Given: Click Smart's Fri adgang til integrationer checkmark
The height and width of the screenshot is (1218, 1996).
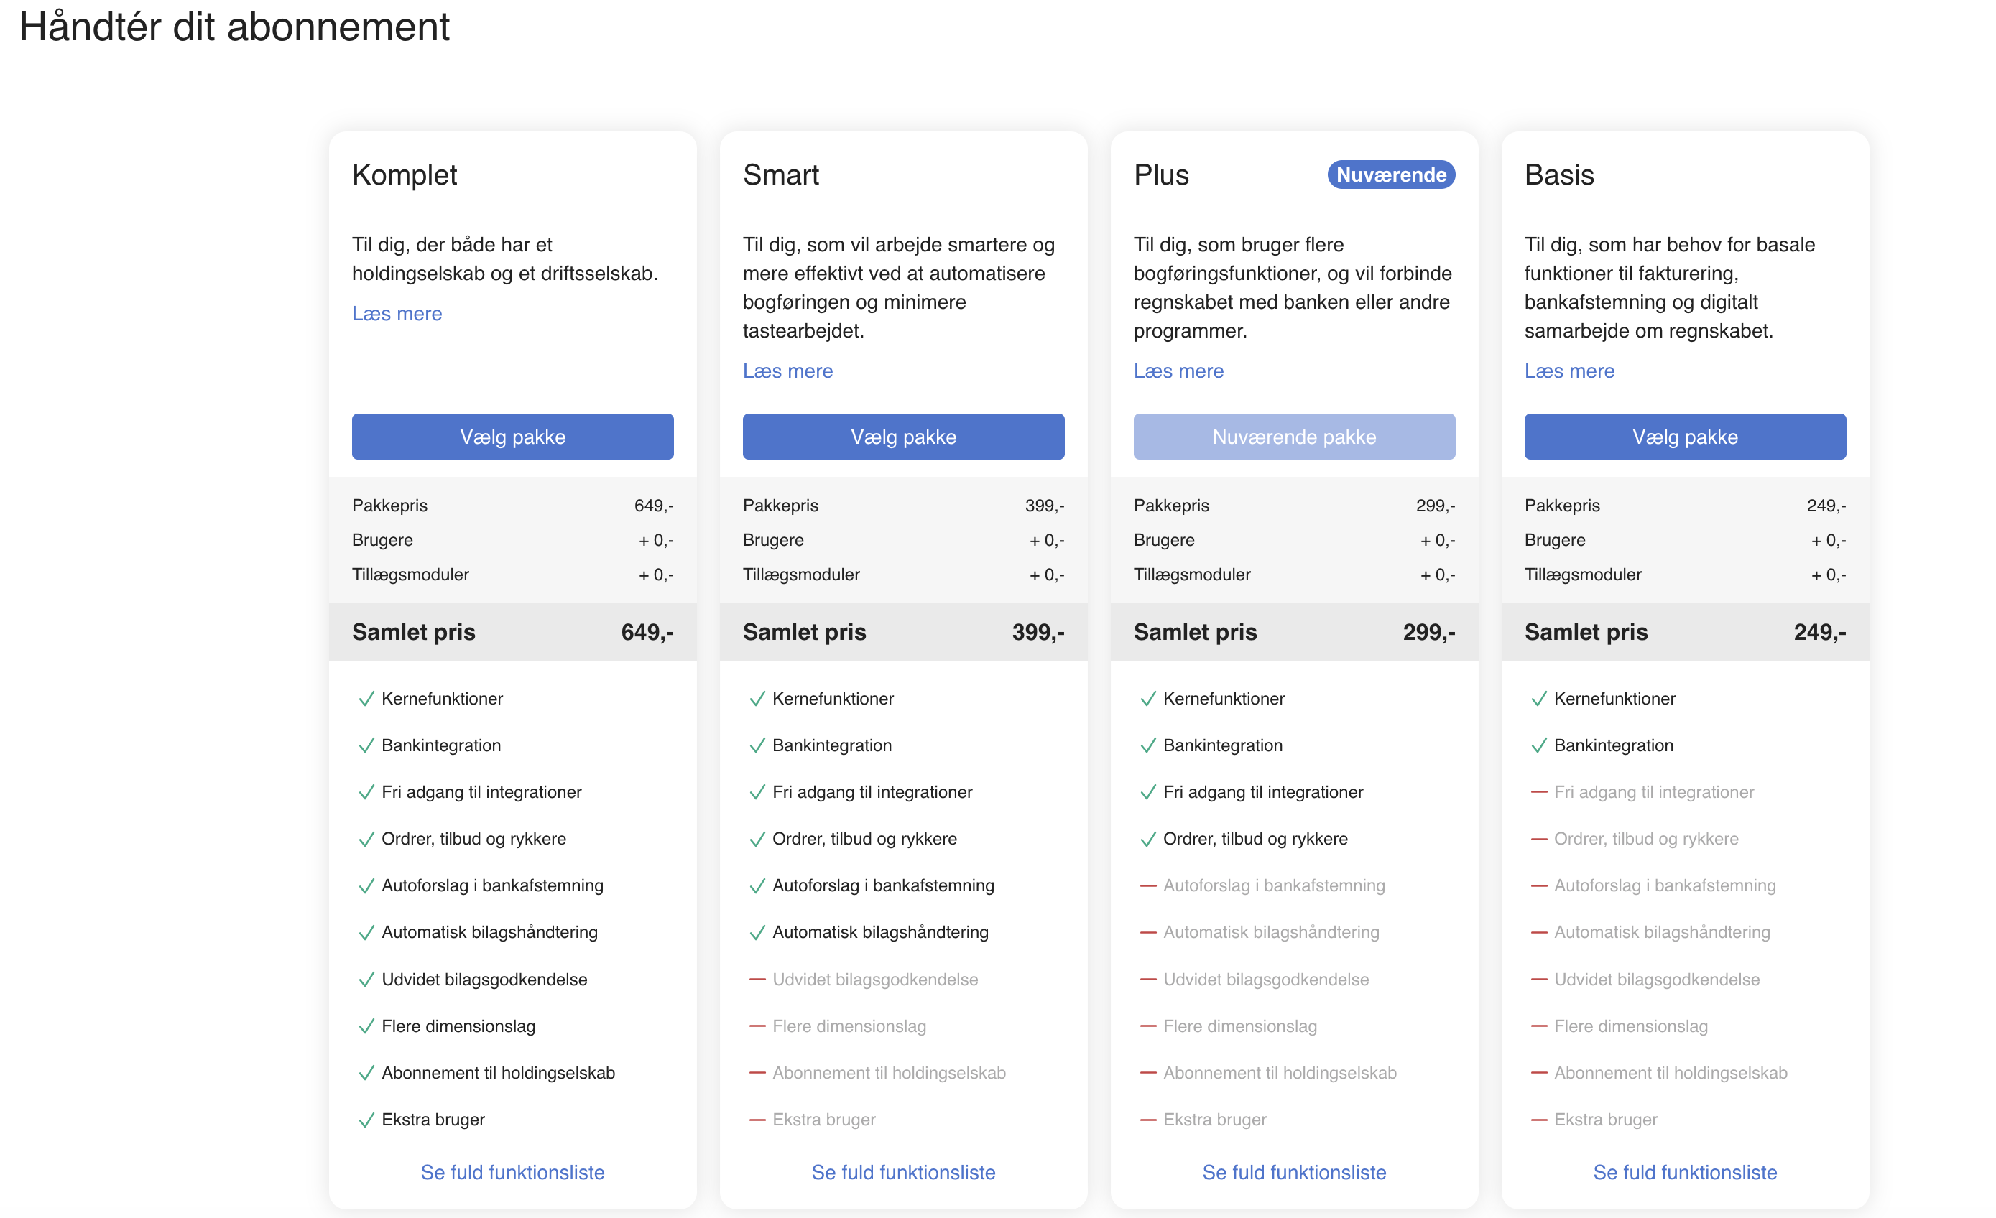Looking at the screenshot, I should click(x=757, y=792).
